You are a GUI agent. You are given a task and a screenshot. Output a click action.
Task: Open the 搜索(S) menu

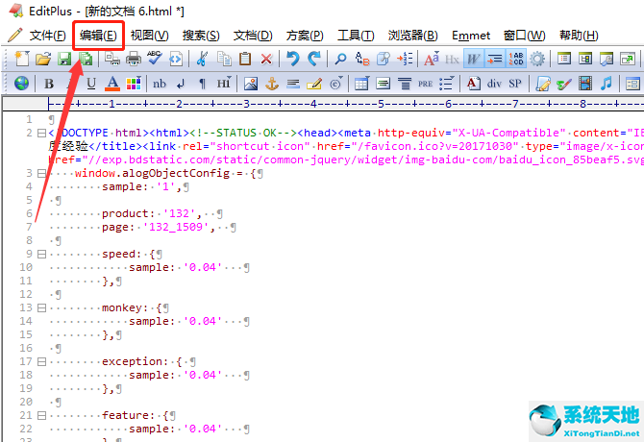click(201, 36)
